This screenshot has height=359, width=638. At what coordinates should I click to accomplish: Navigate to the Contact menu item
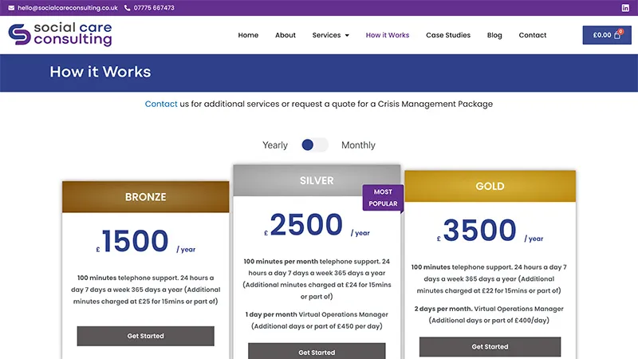[533, 35]
